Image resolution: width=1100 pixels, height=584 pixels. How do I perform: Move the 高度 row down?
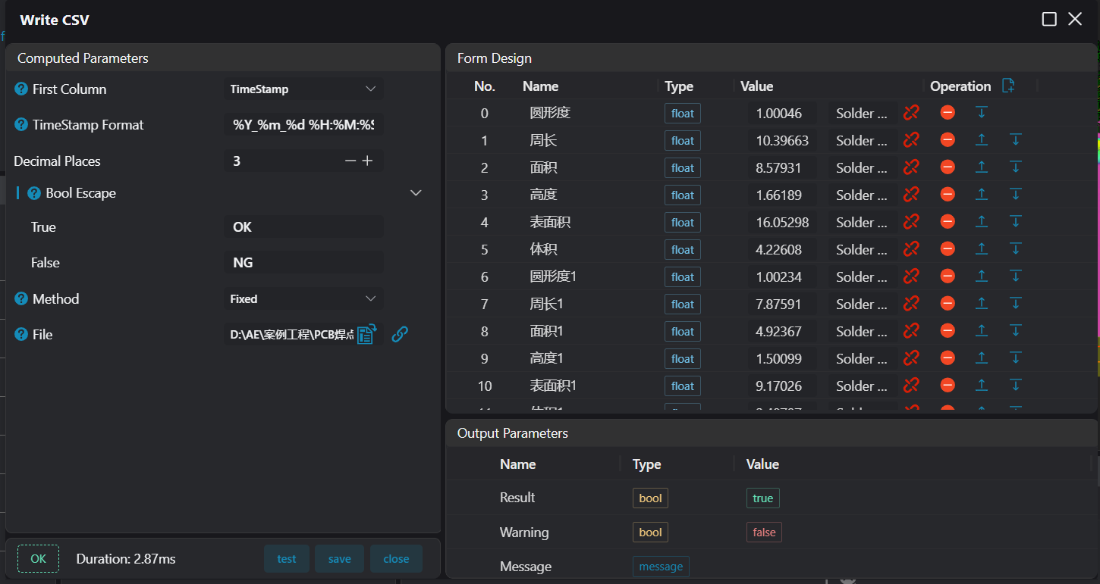tap(1016, 195)
